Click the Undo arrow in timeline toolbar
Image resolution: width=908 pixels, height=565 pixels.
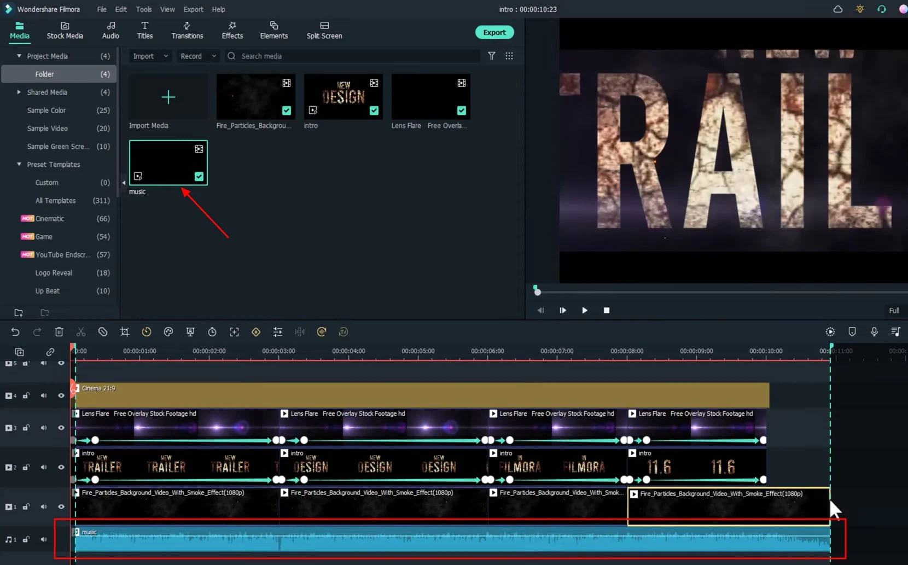pos(15,332)
